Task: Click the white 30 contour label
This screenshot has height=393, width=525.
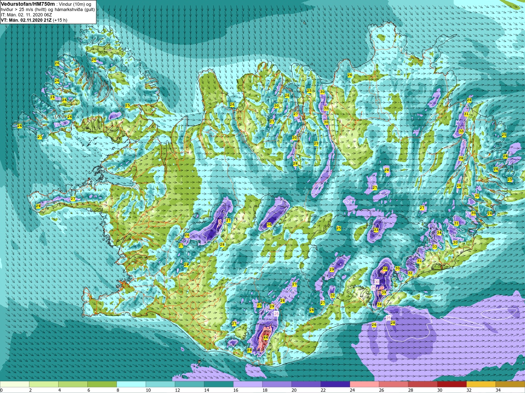Action: 377,282
